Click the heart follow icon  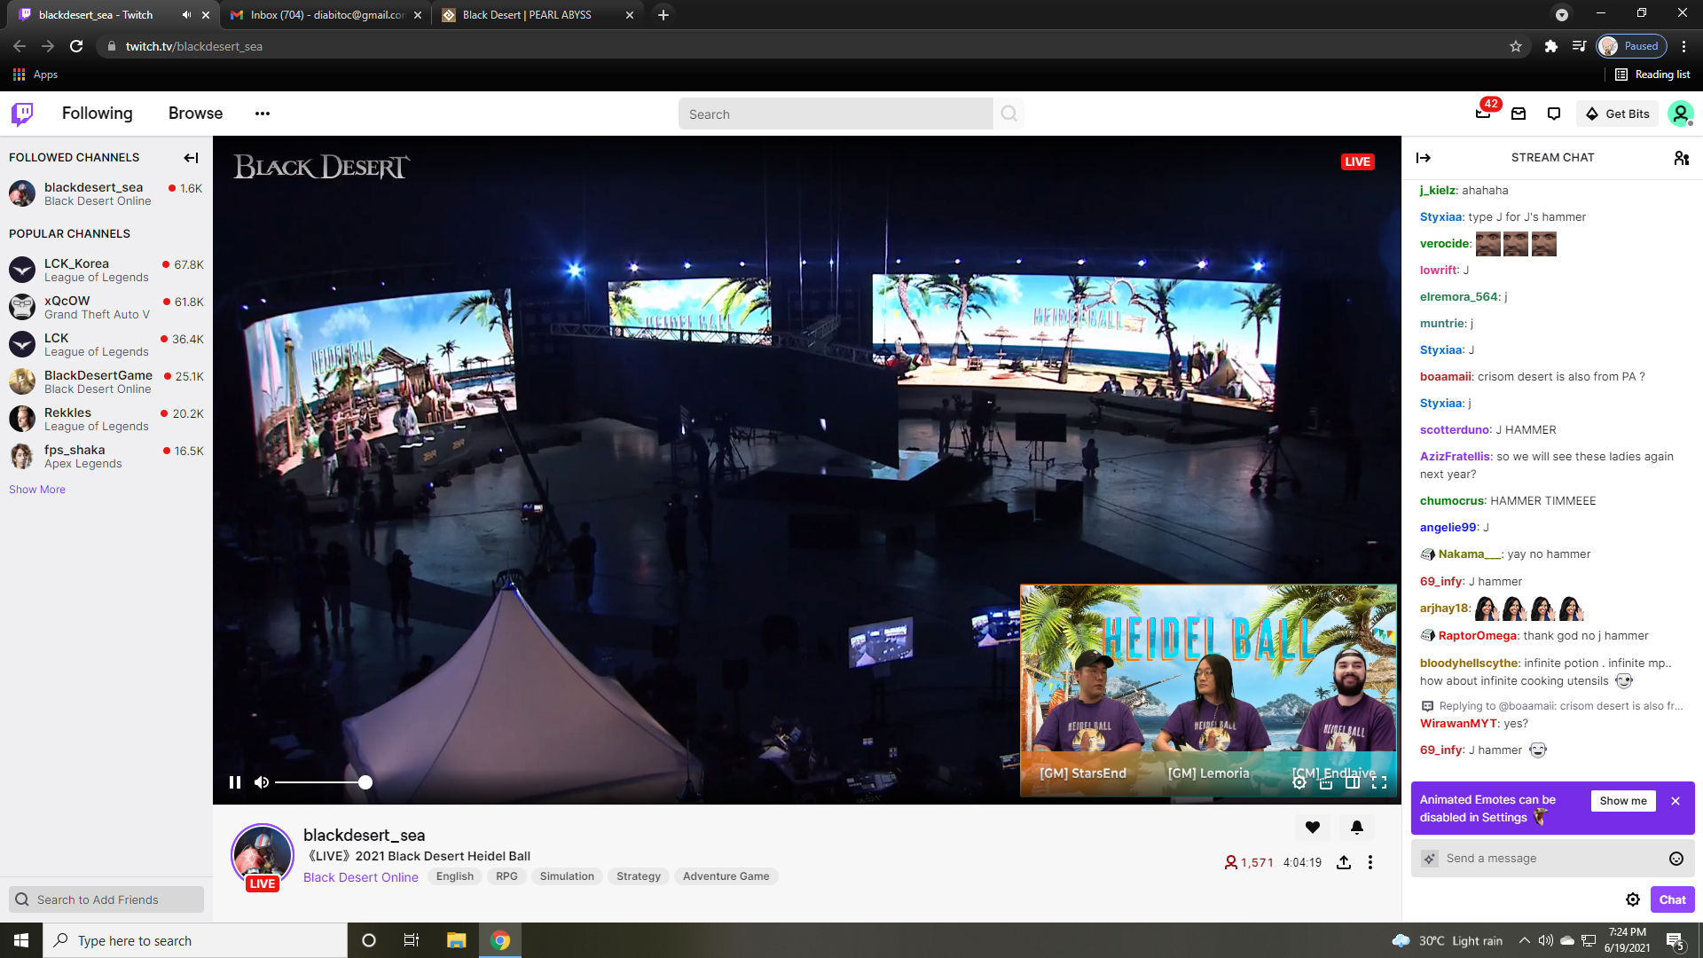coord(1313,828)
